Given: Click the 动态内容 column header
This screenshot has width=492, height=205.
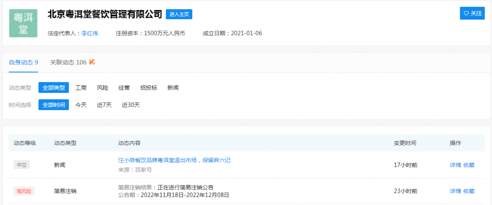Looking at the screenshot, I should coord(129,143).
